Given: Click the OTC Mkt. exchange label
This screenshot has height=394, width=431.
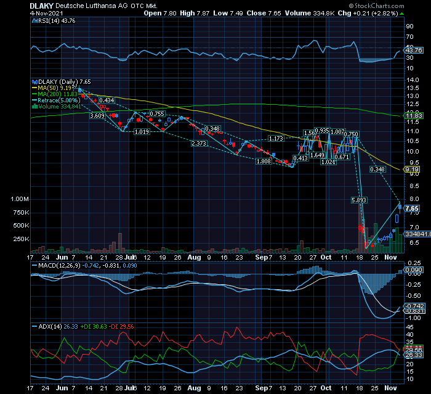Looking at the screenshot, I should 143,6.
